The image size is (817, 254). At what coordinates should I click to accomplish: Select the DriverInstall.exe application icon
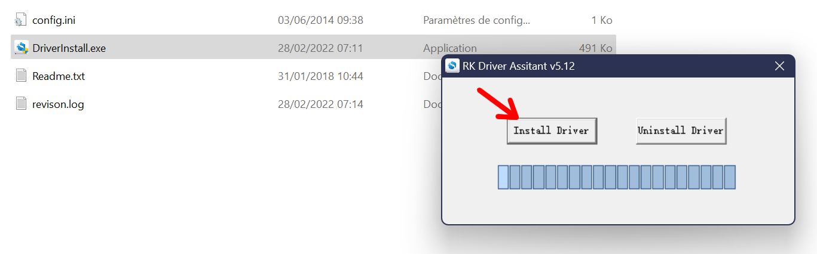pyautogui.click(x=22, y=48)
